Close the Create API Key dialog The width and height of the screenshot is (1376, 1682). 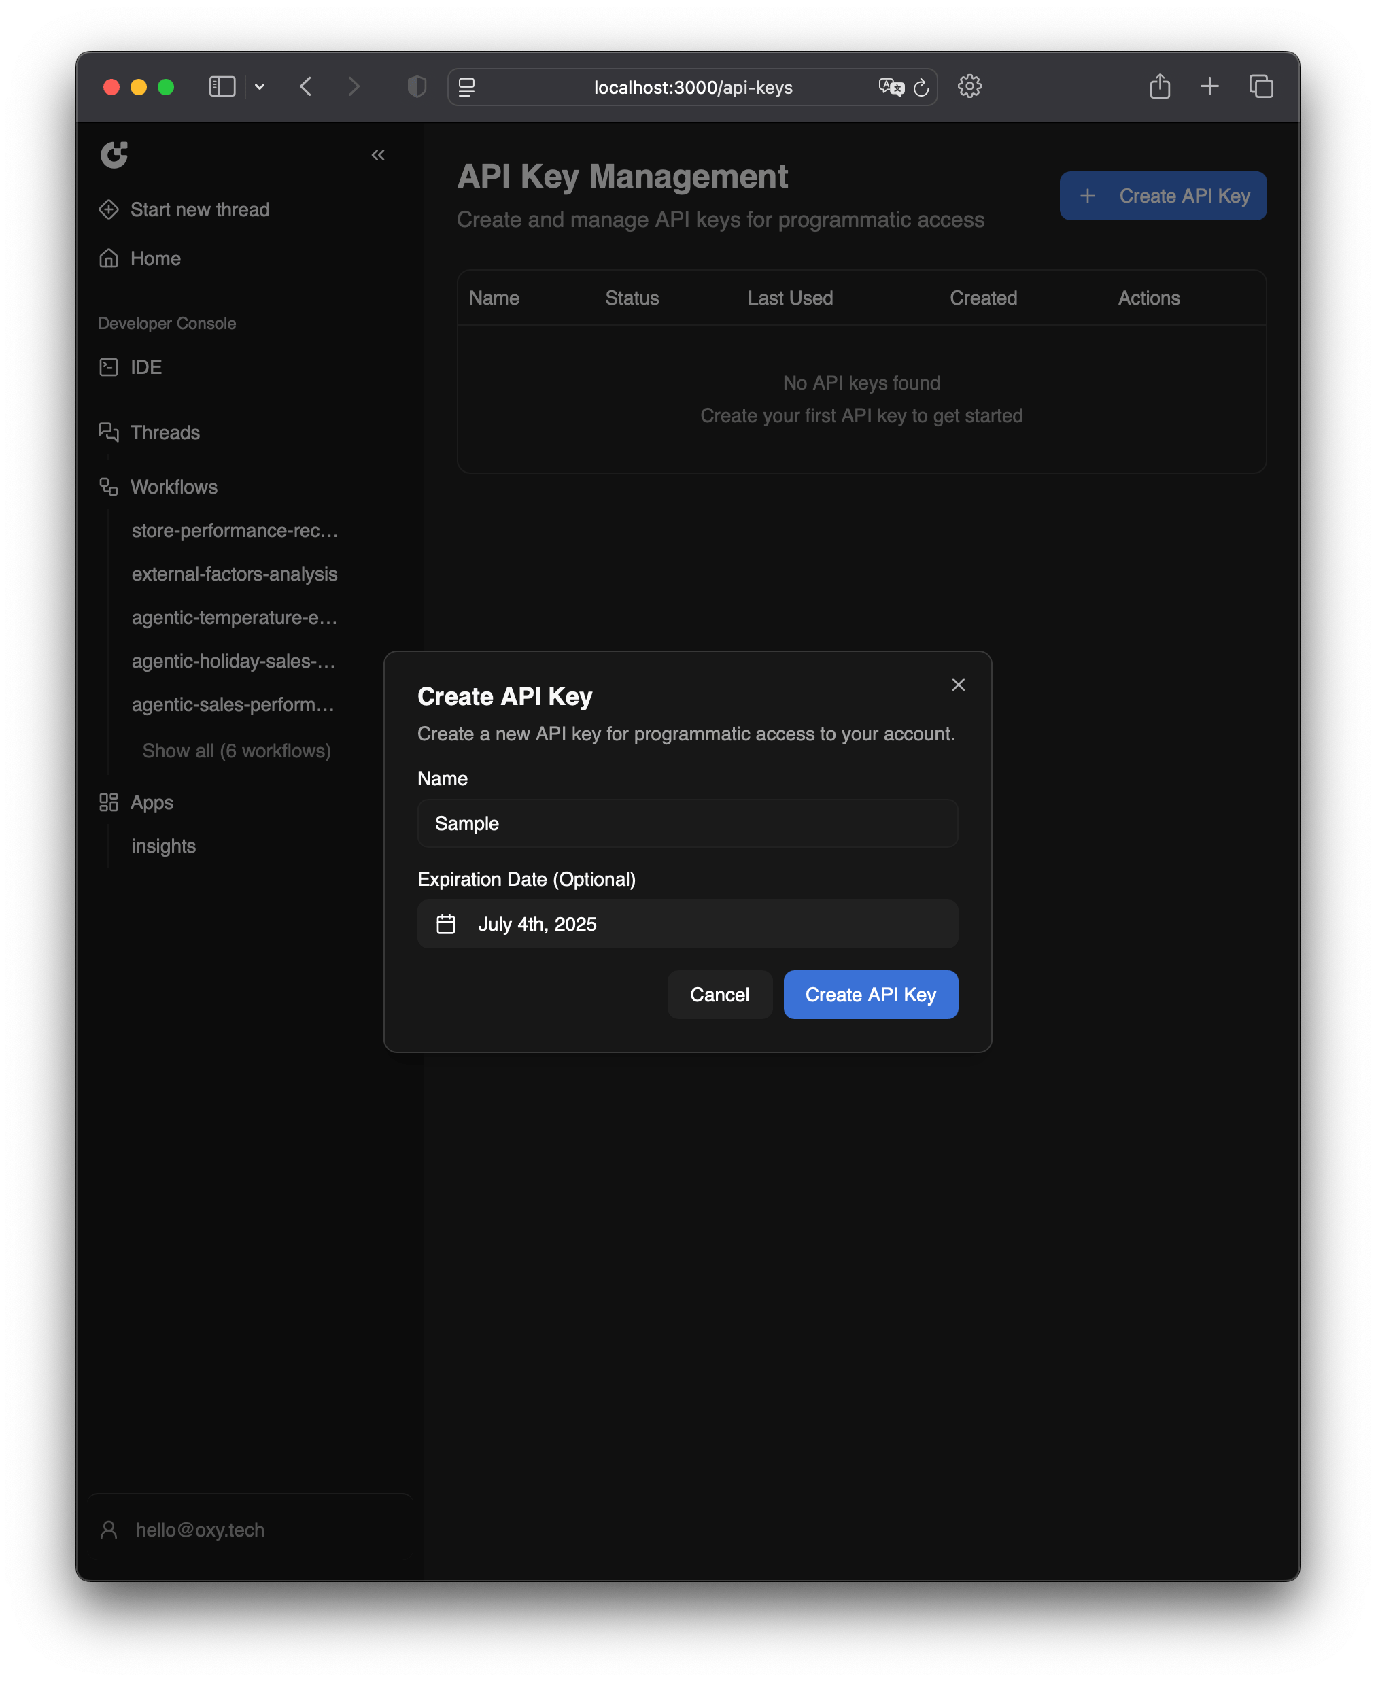click(x=957, y=684)
